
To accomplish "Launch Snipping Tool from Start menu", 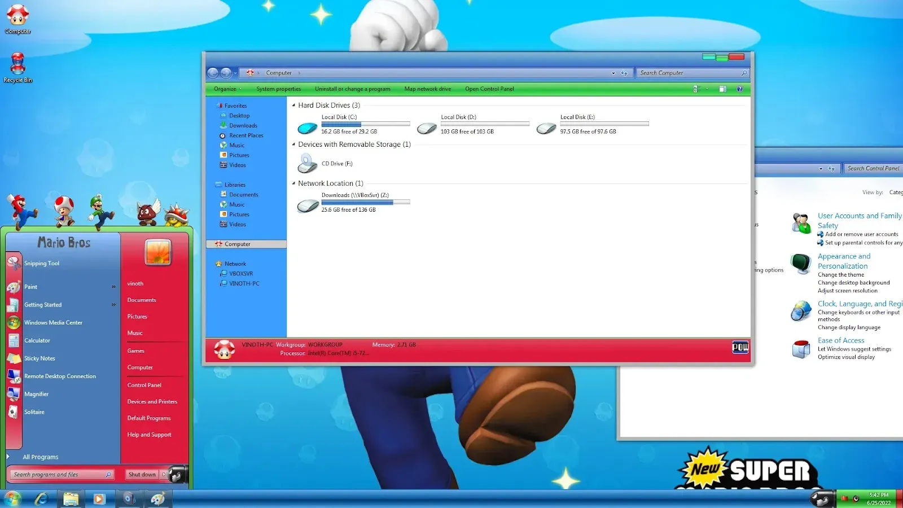I will 41,264.
